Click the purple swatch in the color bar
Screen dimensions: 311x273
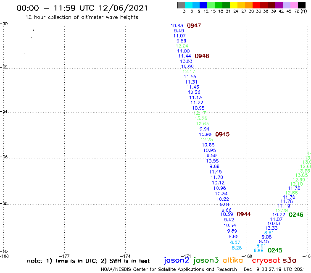(279, 5)
